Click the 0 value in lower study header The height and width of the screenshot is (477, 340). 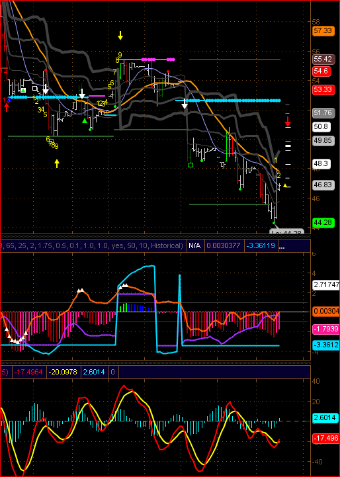pyautogui.click(x=113, y=372)
